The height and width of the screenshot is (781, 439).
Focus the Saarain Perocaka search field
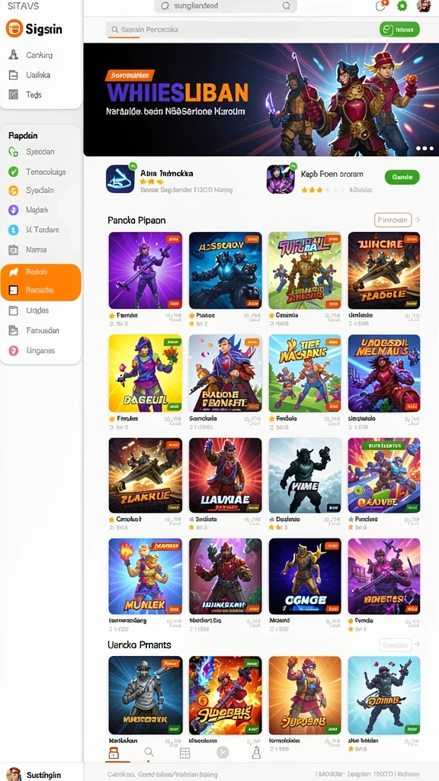coord(242,30)
